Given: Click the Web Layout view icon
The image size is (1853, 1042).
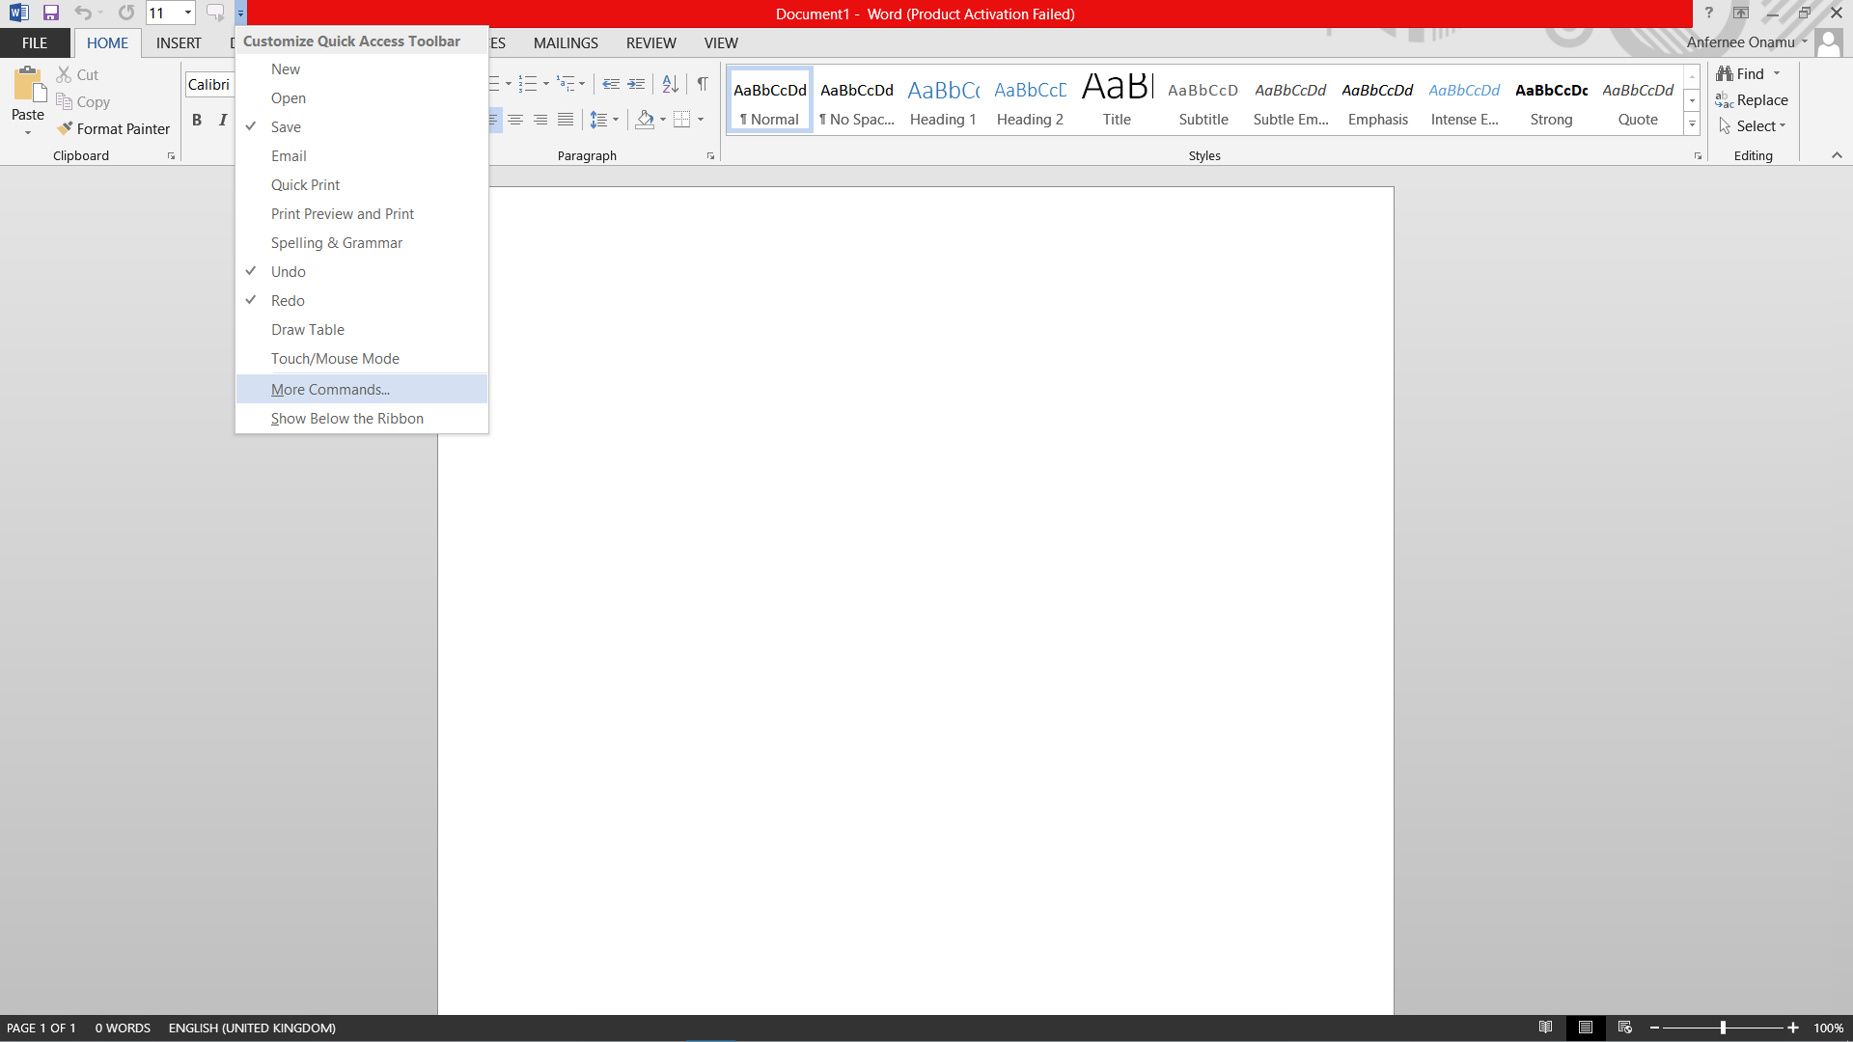Looking at the screenshot, I should point(1625,1028).
